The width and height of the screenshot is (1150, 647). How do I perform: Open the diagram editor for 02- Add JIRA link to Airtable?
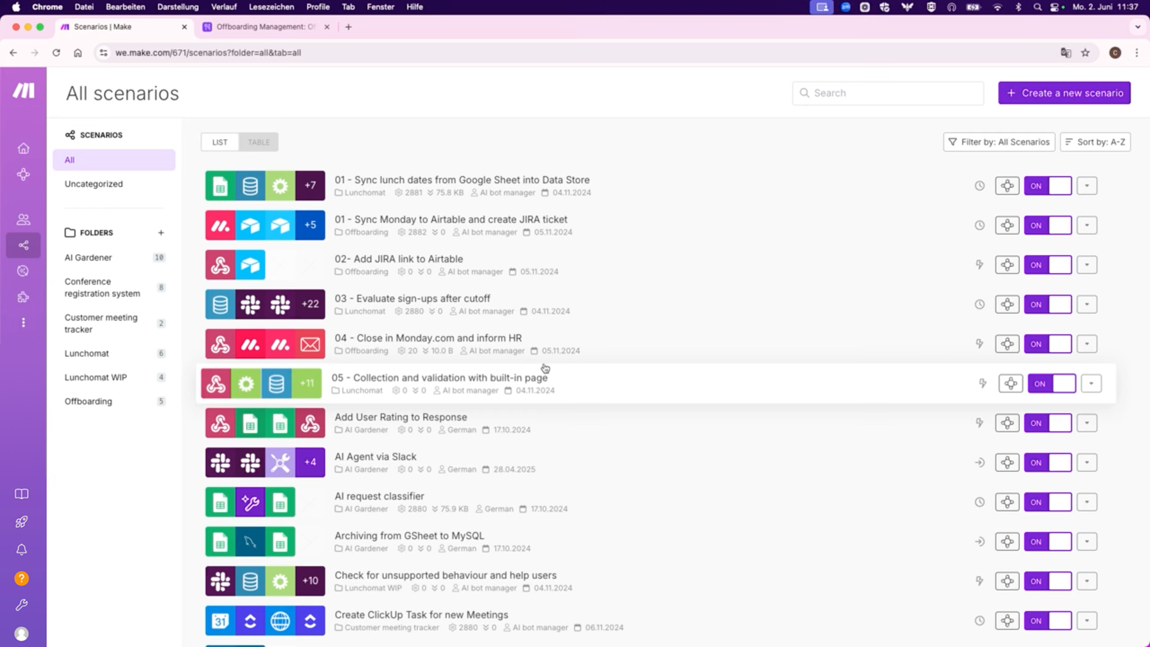pyautogui.click(x=1007, y=265)
